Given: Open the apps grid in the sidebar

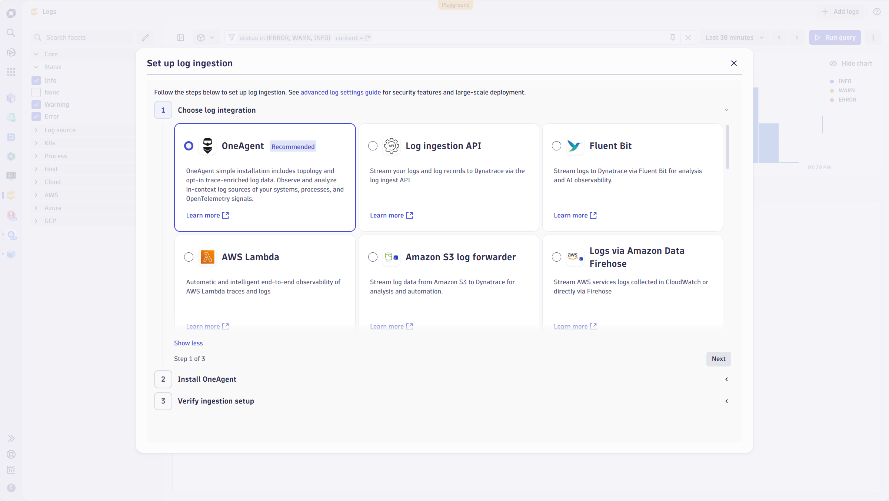Looking at the screenshot, I should click(11, 72).
